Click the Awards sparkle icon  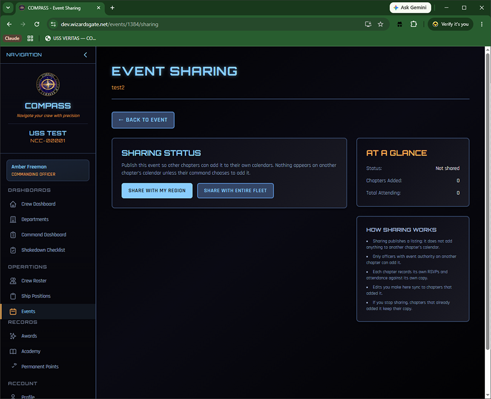13,336
